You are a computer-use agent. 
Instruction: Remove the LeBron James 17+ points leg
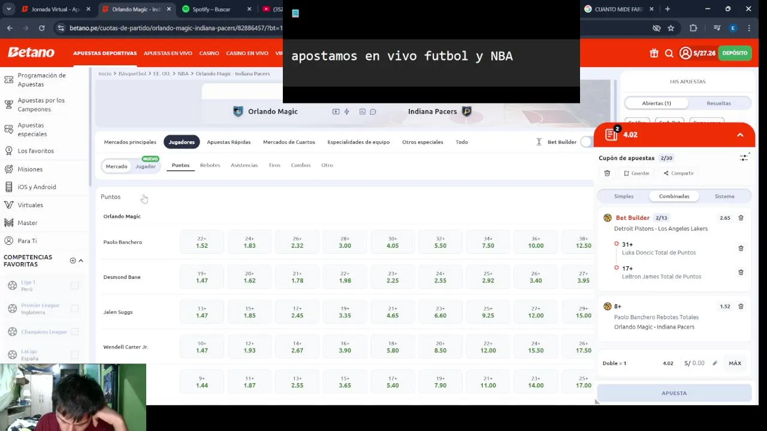click(x=741, y=272)
